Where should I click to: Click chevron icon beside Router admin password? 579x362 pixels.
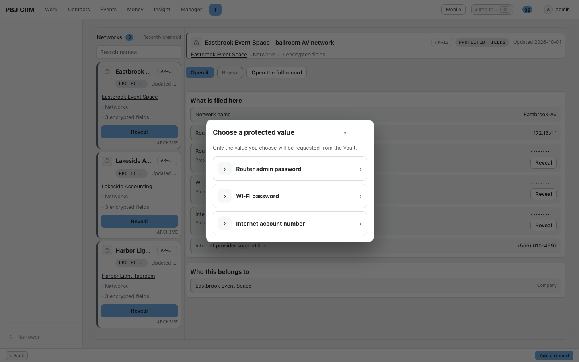(225, 169)
